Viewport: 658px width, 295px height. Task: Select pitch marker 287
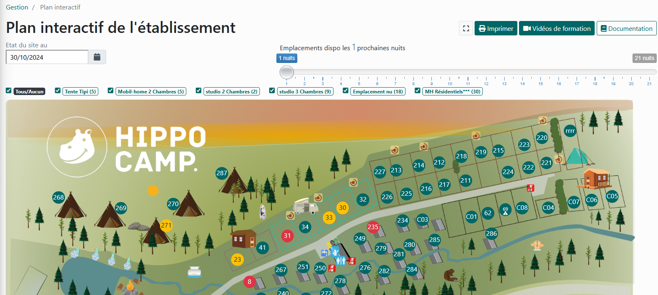pos(222,173)
